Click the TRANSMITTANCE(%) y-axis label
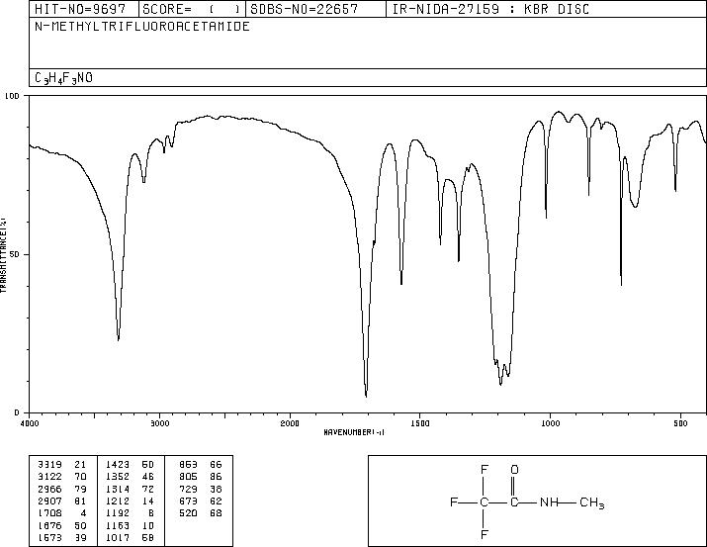707x547 pixels. tap(3, 255)
